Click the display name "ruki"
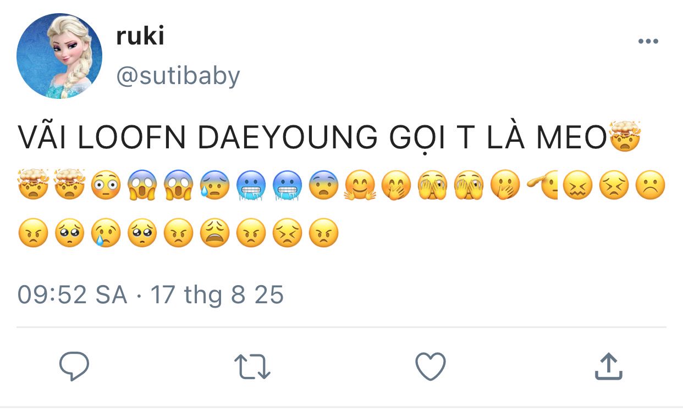The width and height of the screenshot is (683, 417). point(140,36)
